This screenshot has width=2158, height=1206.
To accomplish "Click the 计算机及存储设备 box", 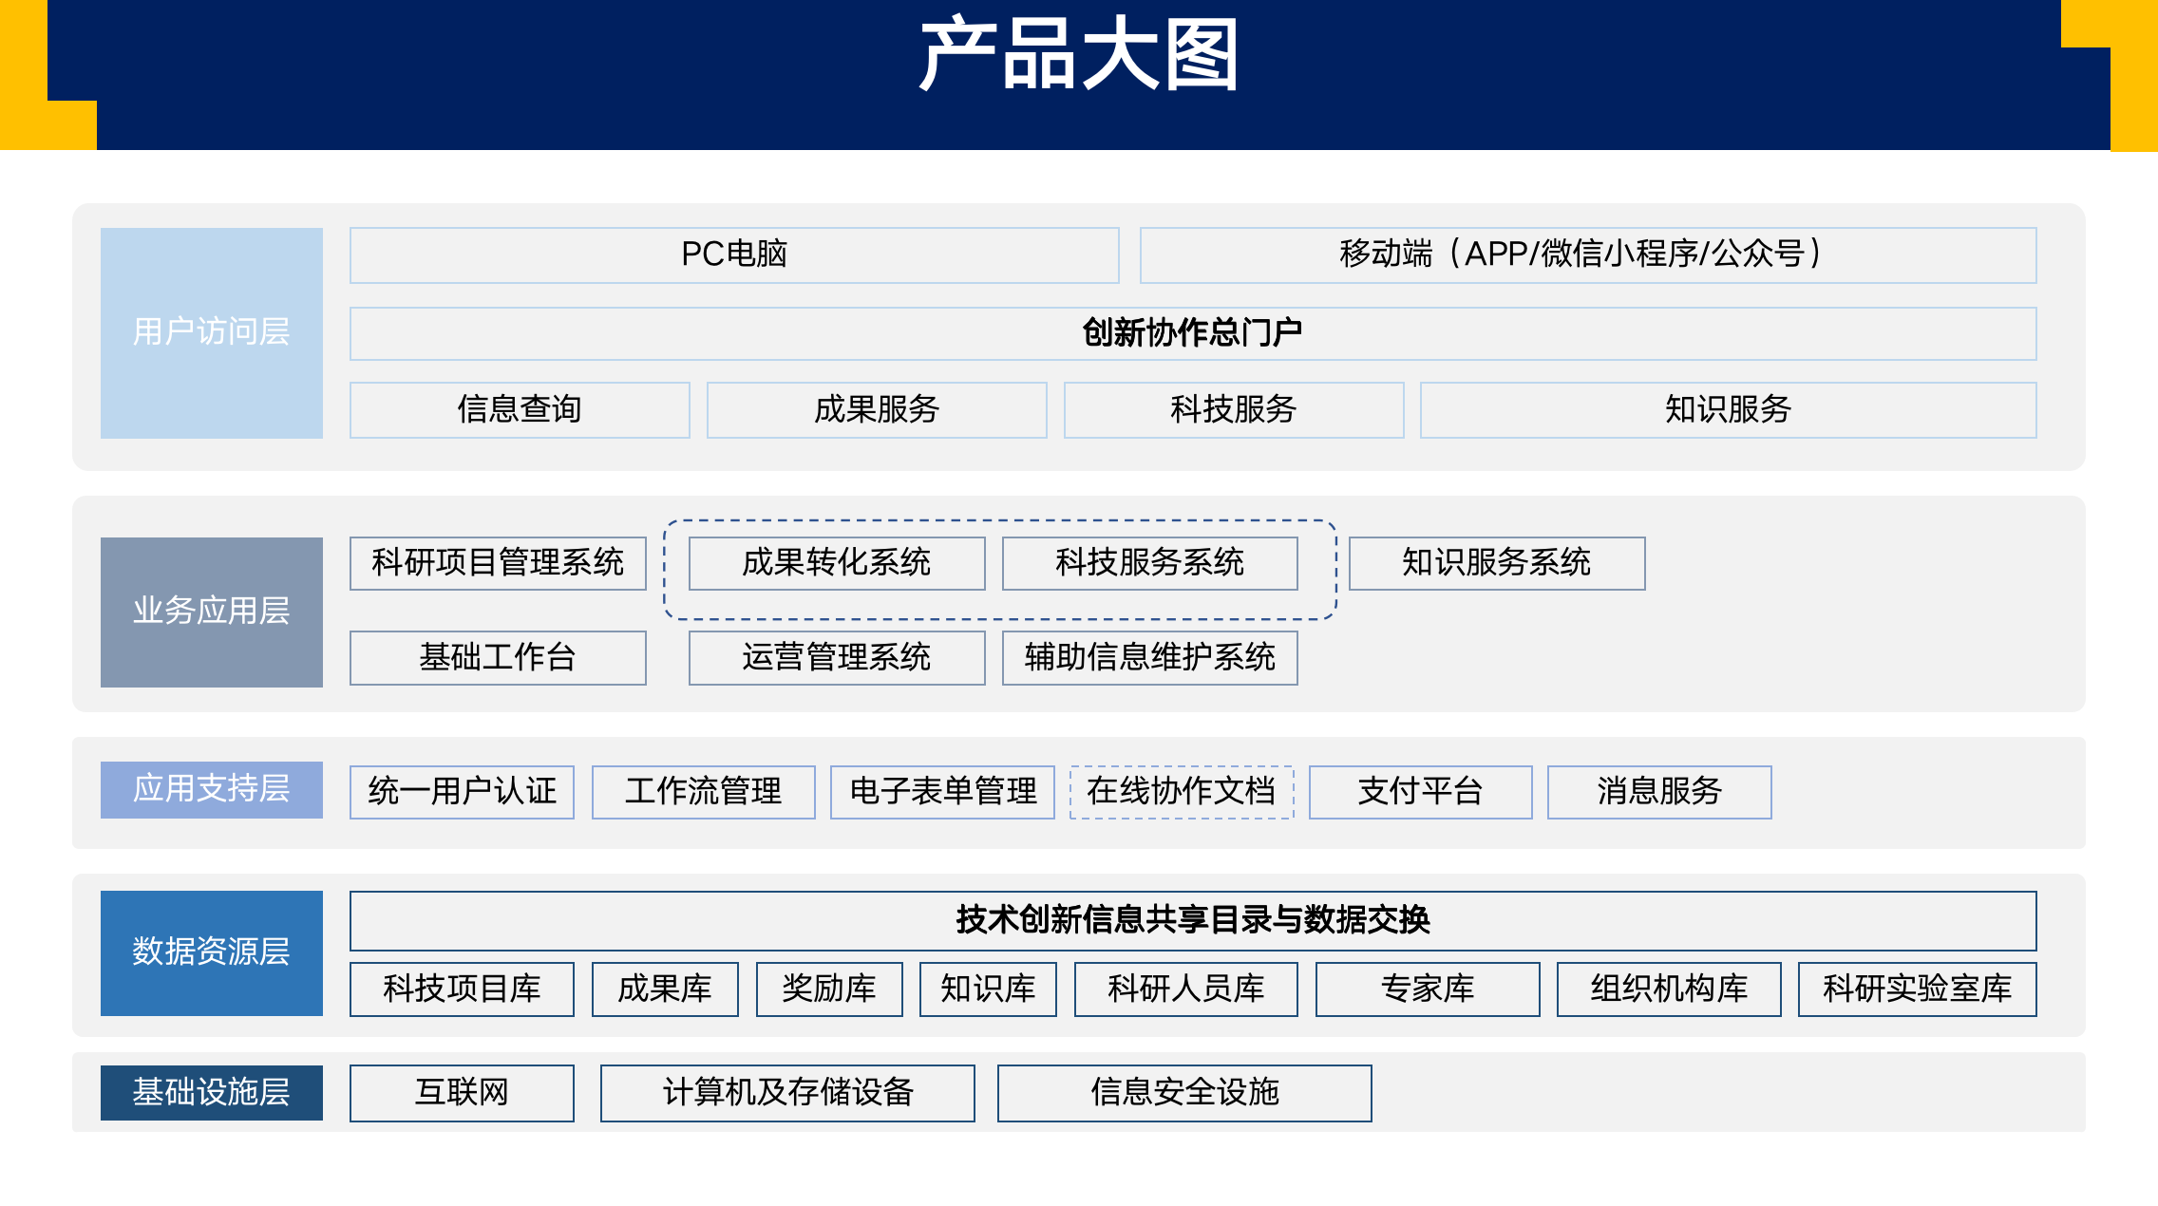I will pos(787,1093).
